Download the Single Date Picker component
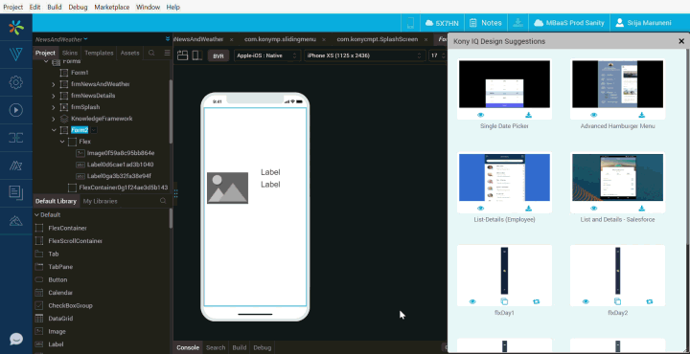This screenshot has width=690, height=354. point(529,115)
